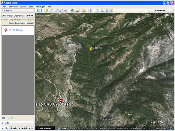Open the planets switcher icon
Viewport: 175px width, 131px height.
pos(84,11)
